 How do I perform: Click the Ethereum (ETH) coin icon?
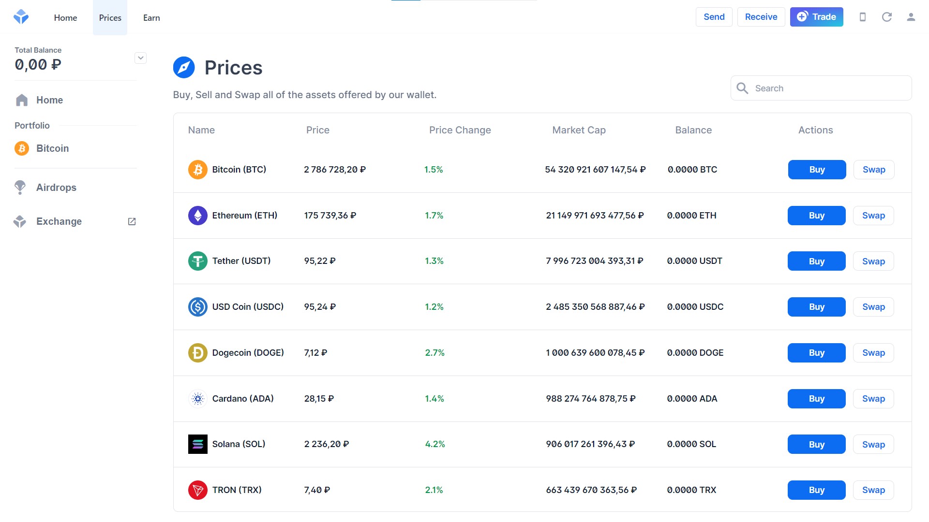[197, 216]
